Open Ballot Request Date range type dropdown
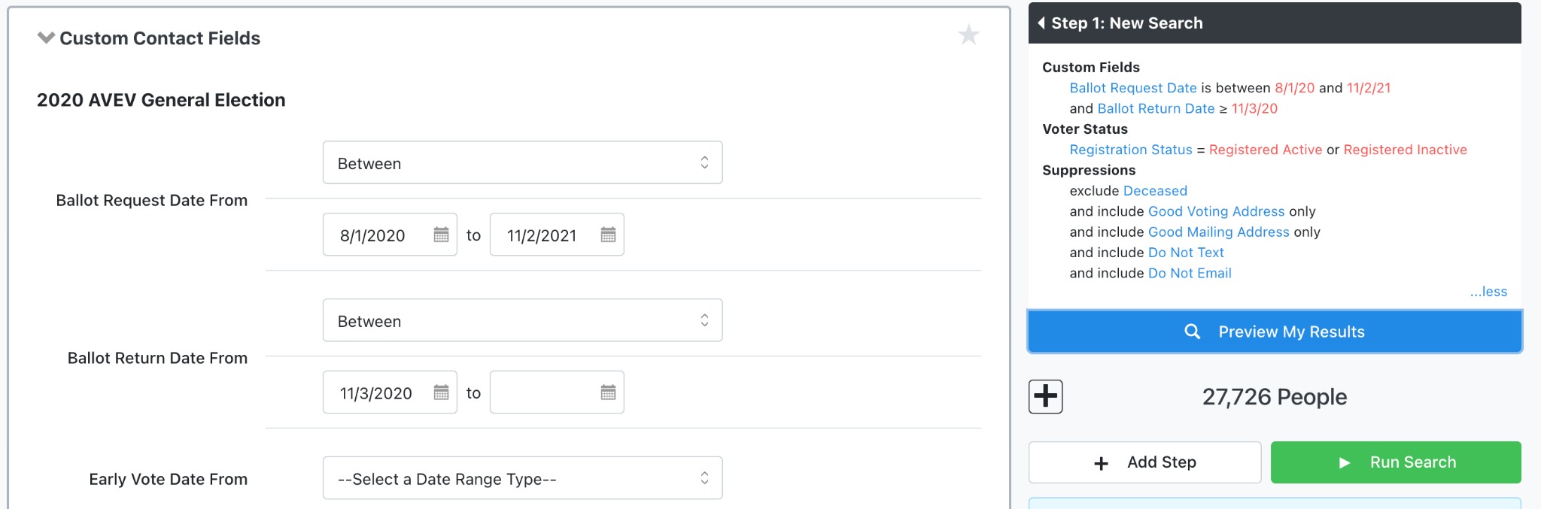The height and width of the screenshot is (509, 1541). point(522,162)
